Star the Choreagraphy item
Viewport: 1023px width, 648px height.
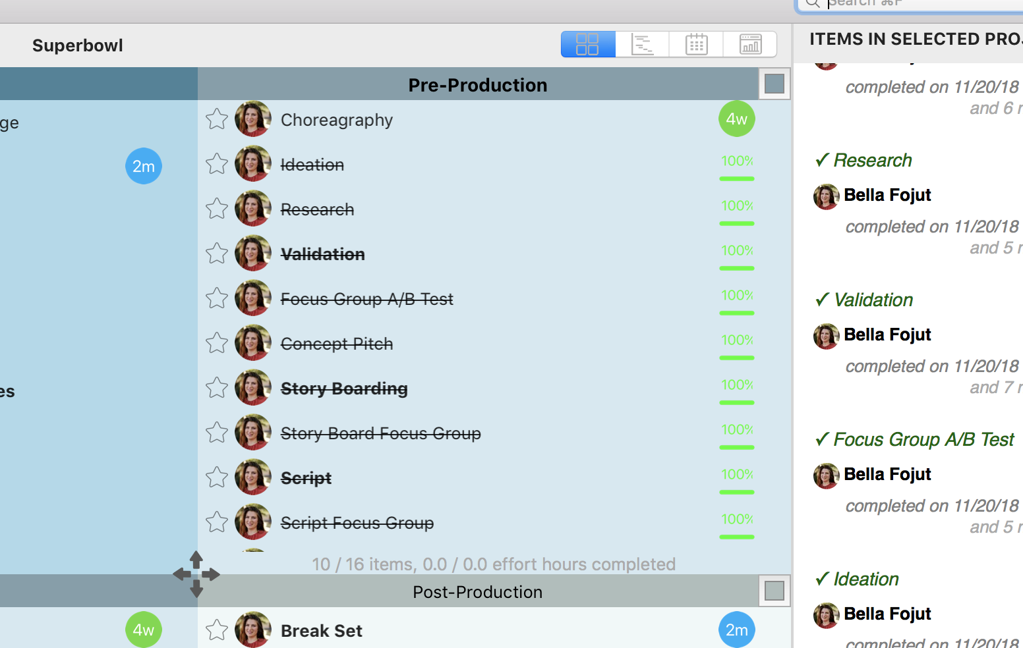[x=217, y=119]
